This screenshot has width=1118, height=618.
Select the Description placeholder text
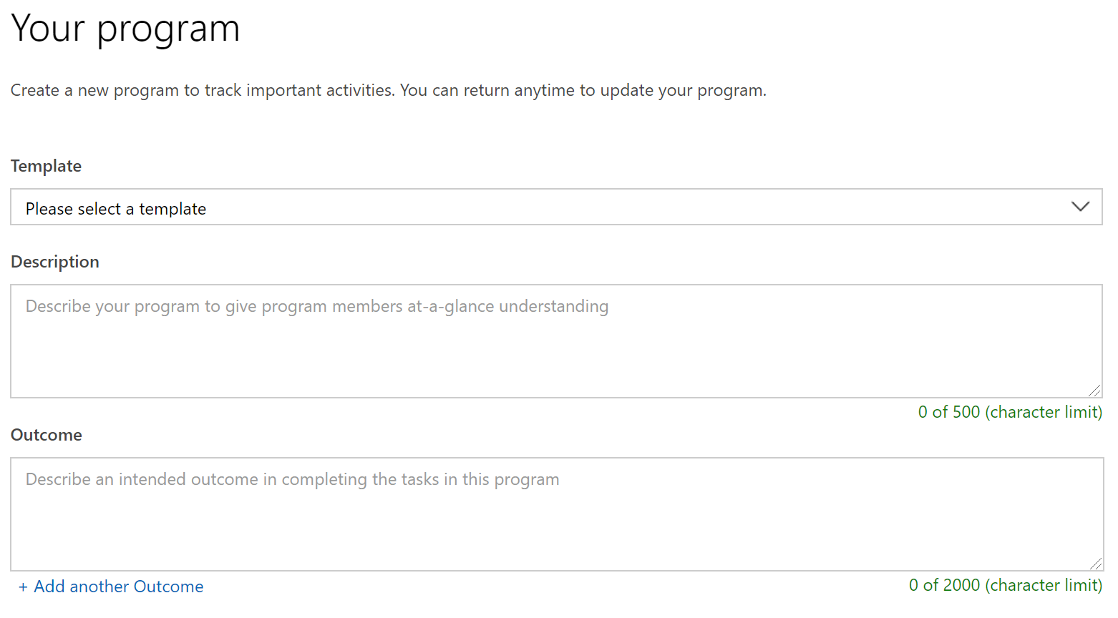pyautogui.click(x=316, y=306)
